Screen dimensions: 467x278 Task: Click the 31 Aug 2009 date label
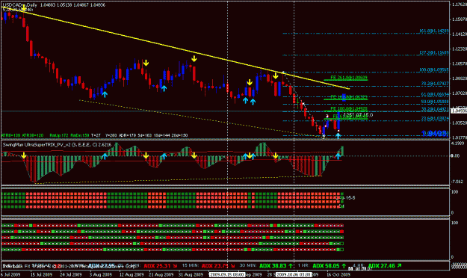point(191,274)
